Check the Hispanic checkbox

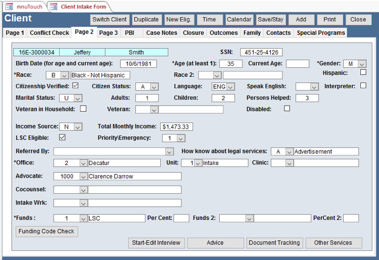click(363, 72)
